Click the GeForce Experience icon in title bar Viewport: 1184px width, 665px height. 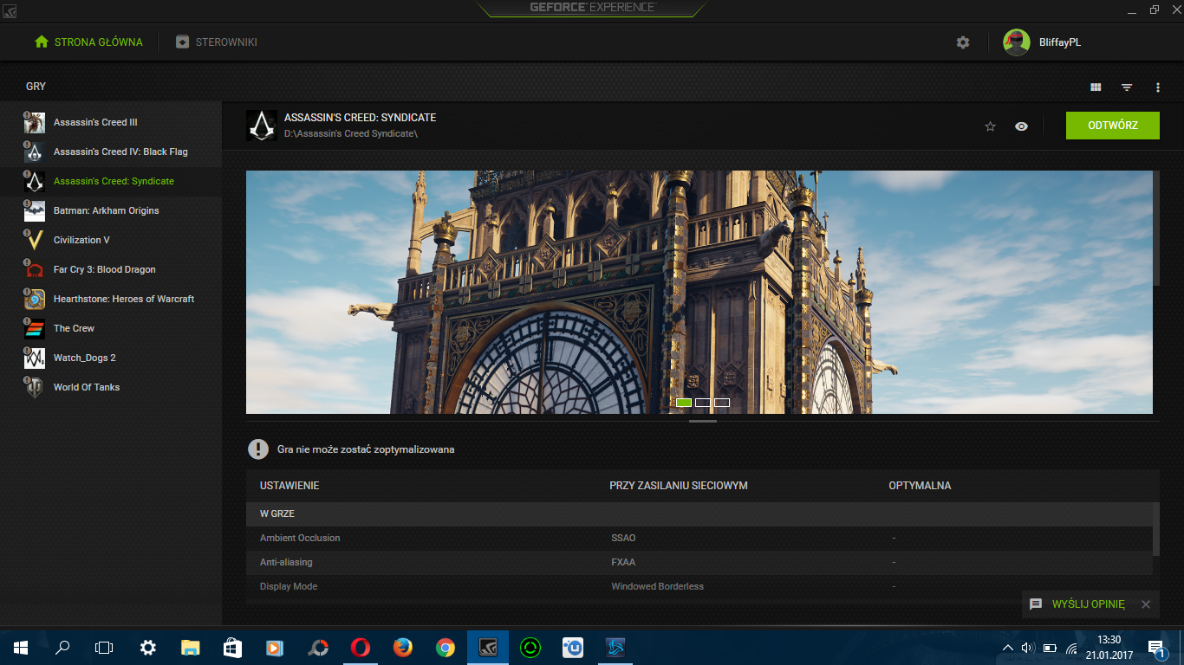(10, 10)
